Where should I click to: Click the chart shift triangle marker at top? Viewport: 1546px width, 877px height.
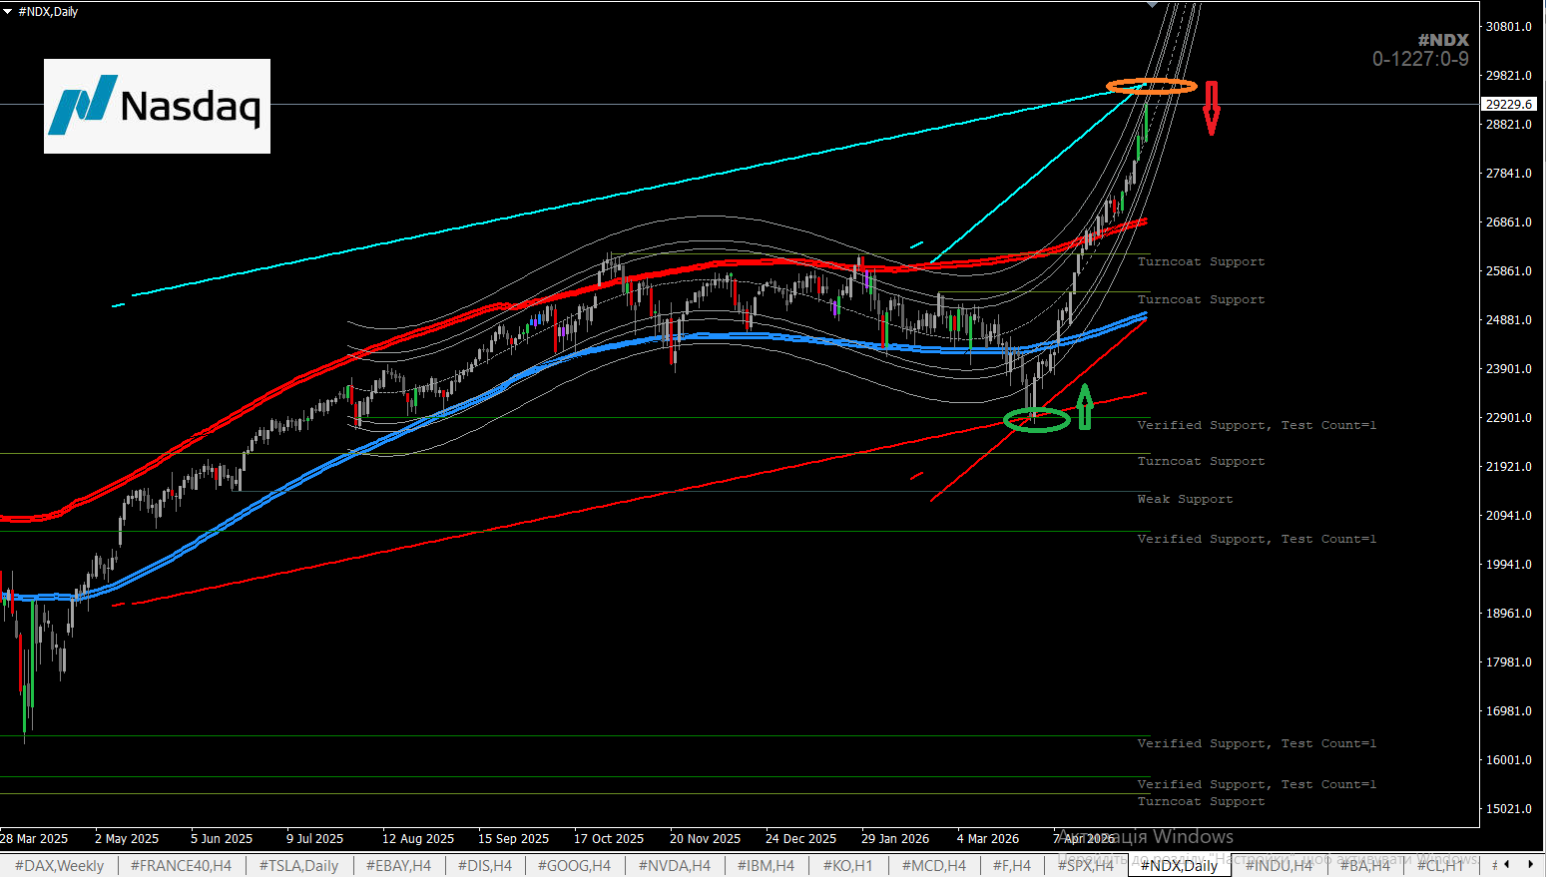[x=1154, y=5]
